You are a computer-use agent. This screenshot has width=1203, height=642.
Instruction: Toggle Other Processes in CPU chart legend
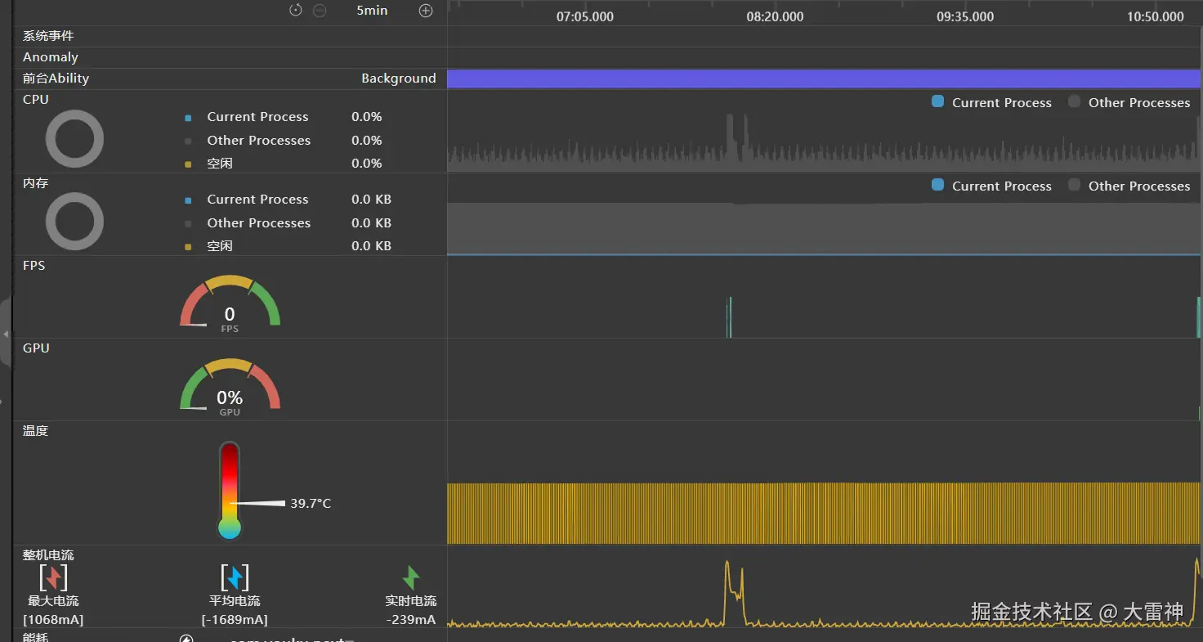coord(1129,102)
